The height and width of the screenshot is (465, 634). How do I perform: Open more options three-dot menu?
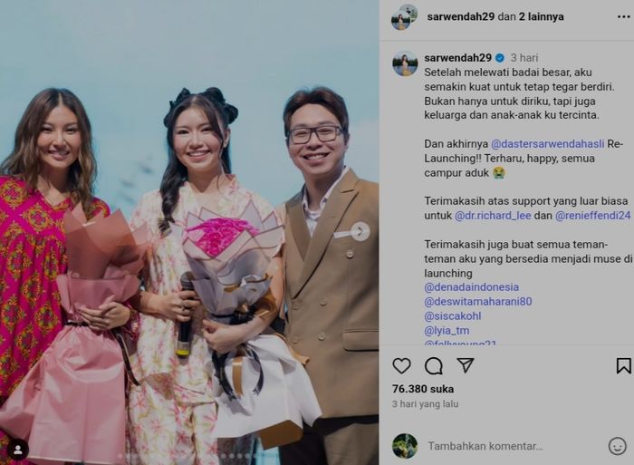click(x=623, y=17)
